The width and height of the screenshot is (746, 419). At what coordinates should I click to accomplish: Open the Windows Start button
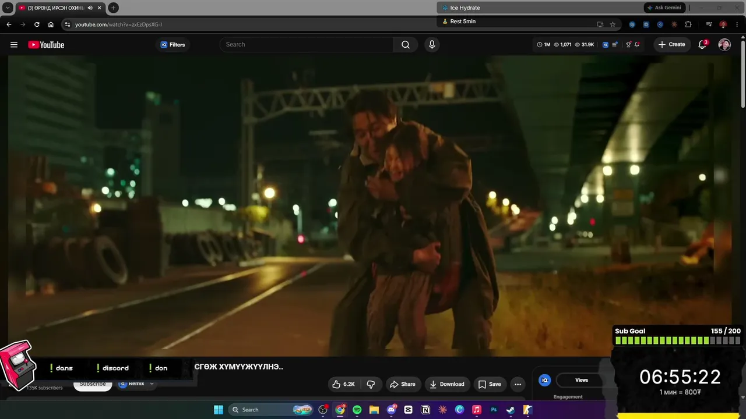click(219, 410)
